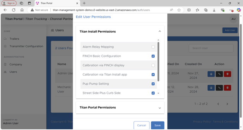Uncheck FINCH Basic Configuration permission
The width and height of the screenshot is (243, 130).
pyautogui.click(x=153, y=56)
